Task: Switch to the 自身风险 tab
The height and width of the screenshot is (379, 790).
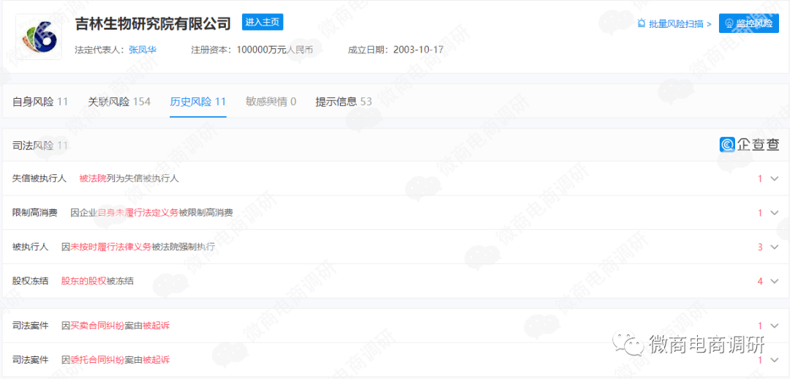Action: [x=39, y=102]
